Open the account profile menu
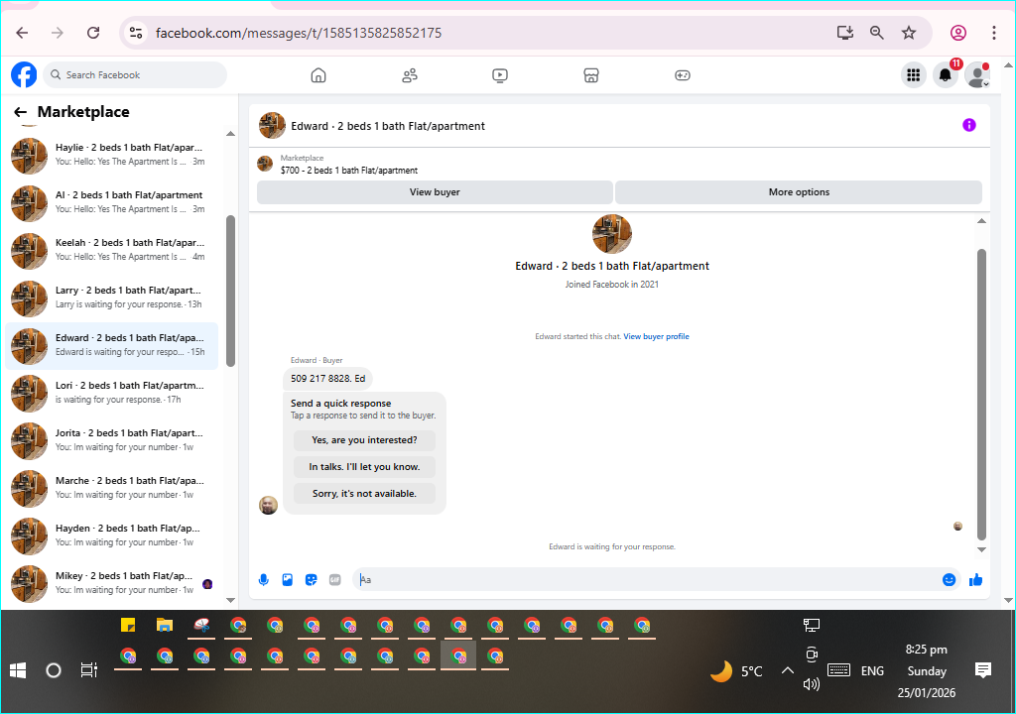 (x=977, y=75)
